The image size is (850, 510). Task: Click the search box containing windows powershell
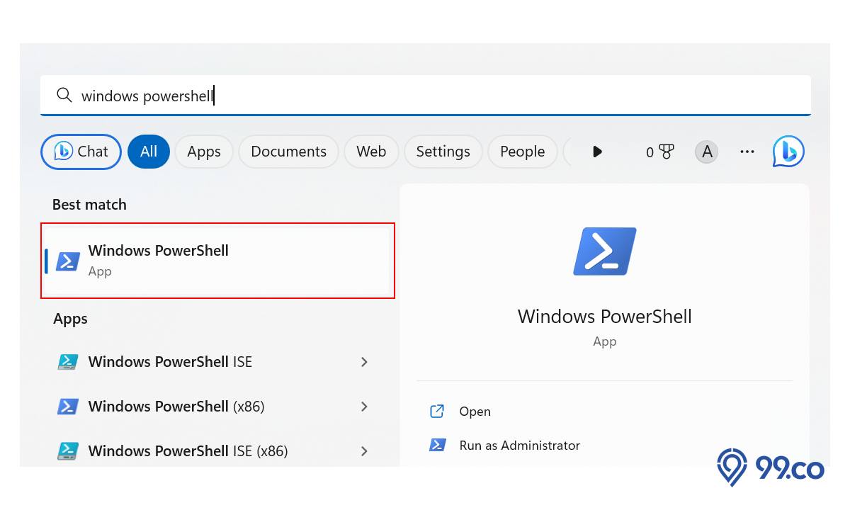(425, 95)
